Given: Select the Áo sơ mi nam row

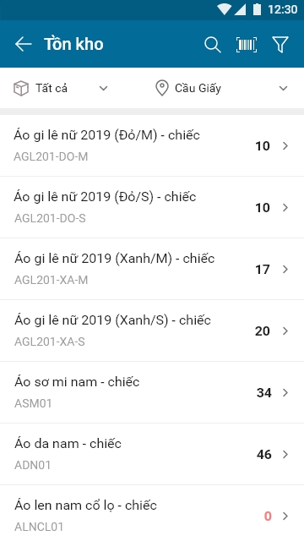Looking at the screenshot, I should pos(152,392).
